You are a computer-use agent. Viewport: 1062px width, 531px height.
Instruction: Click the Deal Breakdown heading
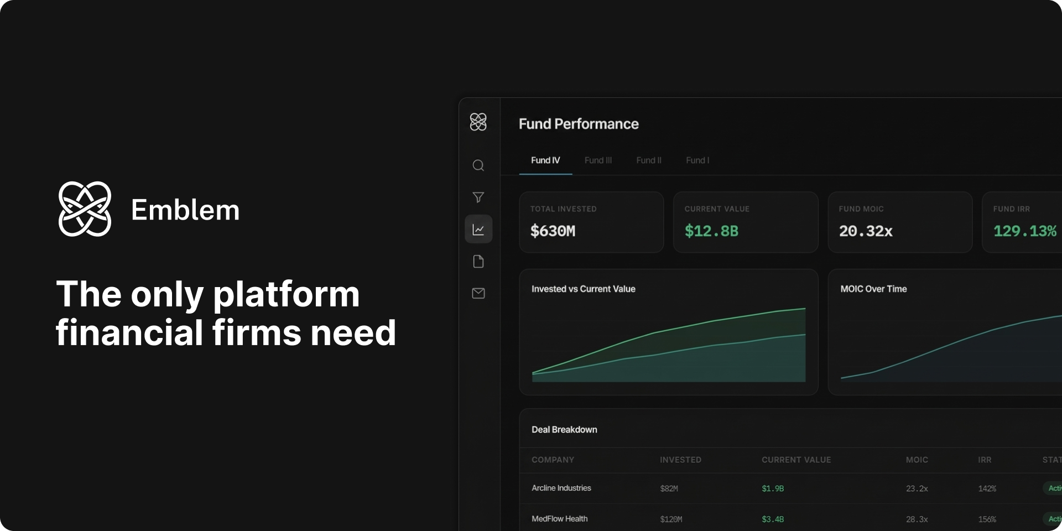pos(564,430)
